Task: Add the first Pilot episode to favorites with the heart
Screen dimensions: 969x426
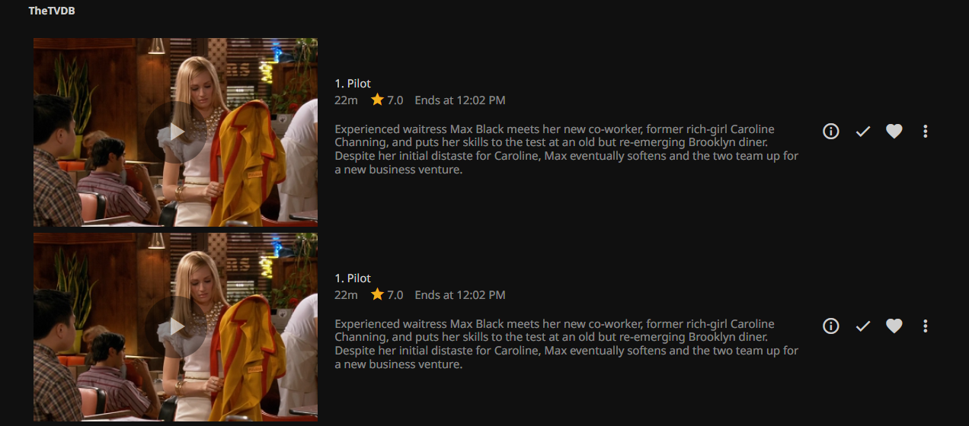Action: pyautogui.click(x=894, y=132)
